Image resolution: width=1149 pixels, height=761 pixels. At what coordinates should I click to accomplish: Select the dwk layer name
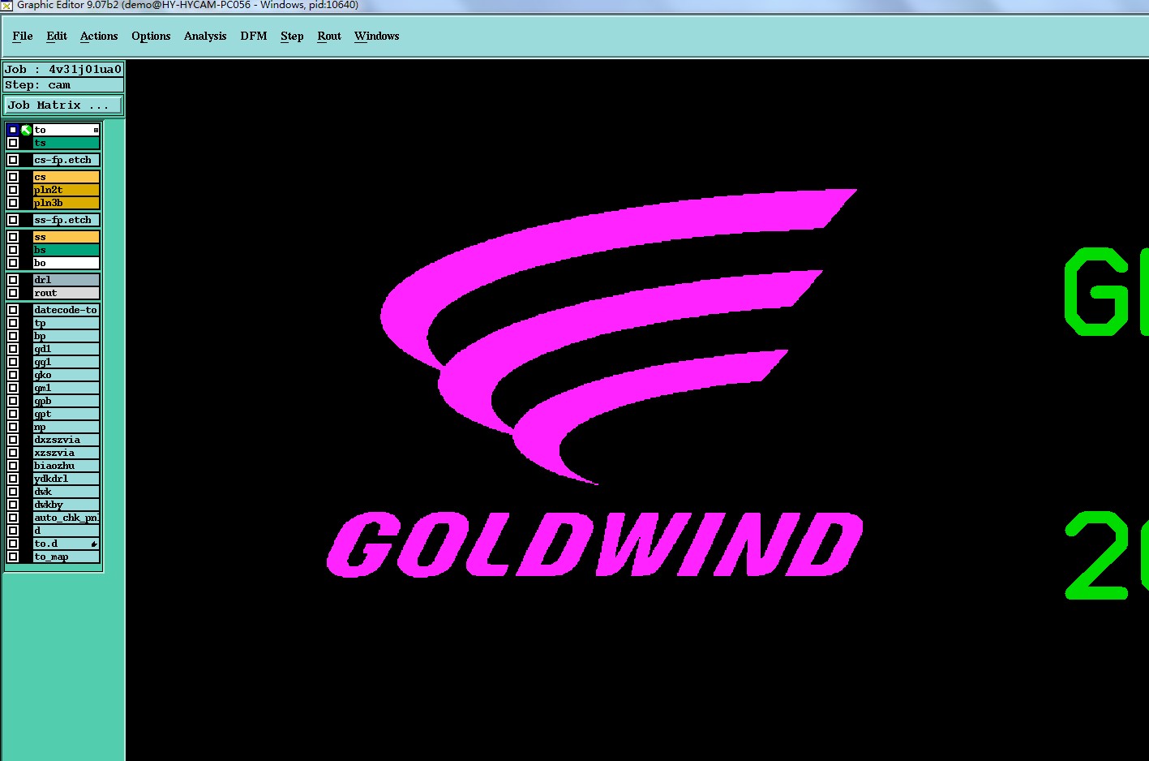66,492
